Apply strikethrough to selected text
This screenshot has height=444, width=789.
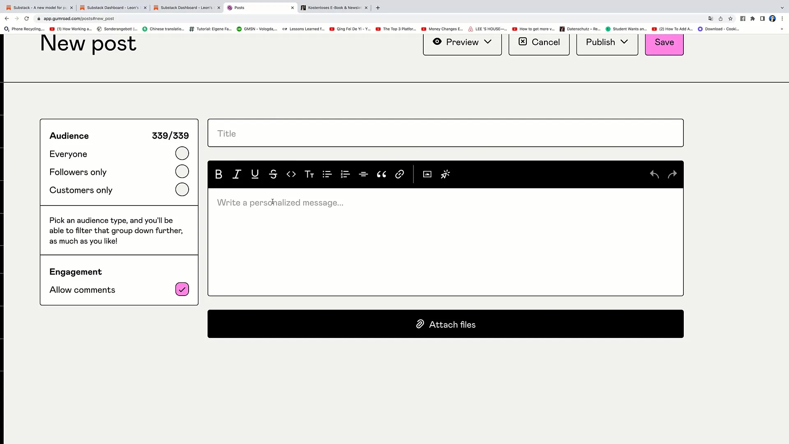273,174
